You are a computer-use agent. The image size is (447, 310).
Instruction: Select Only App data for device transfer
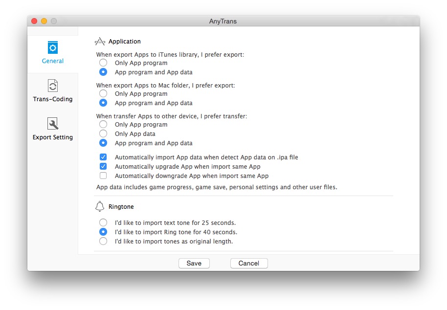click(x=103, y=133)
